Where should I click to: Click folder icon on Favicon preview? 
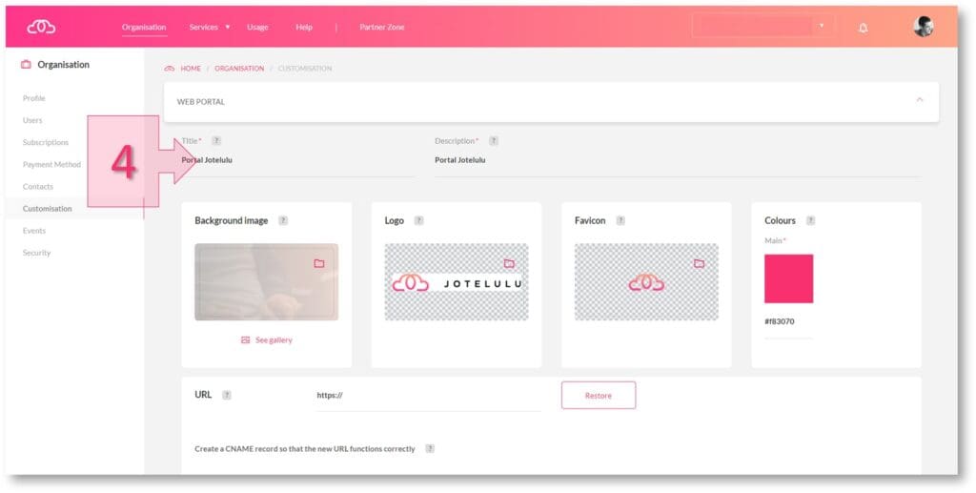699,263
